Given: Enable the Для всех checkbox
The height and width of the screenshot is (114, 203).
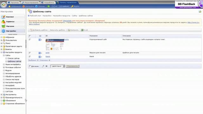Looking at the screenshot, I should pyautogui.click(x=30, y=66).
